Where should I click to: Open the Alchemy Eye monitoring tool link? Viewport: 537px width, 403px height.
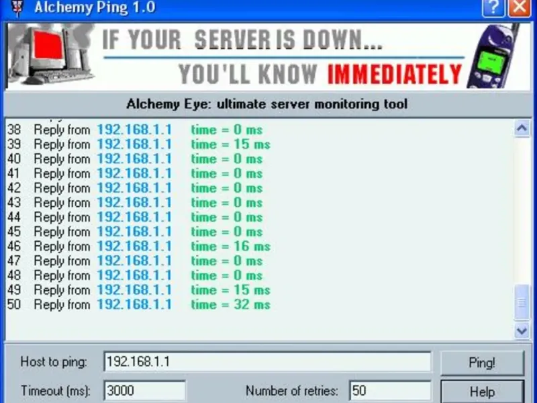click(x=266, y=104)
